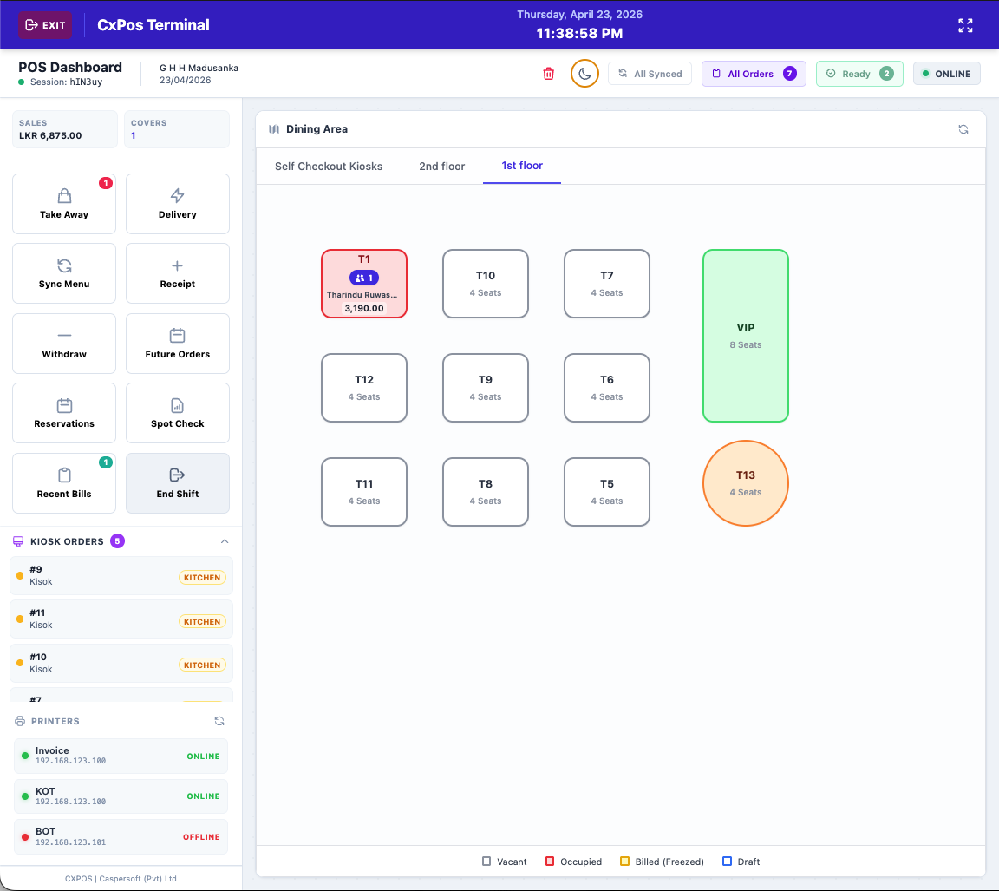The height and width of the screenshot is (891, 999).
Task: Switch to 2nd floor tab
Action: [442, 167]
